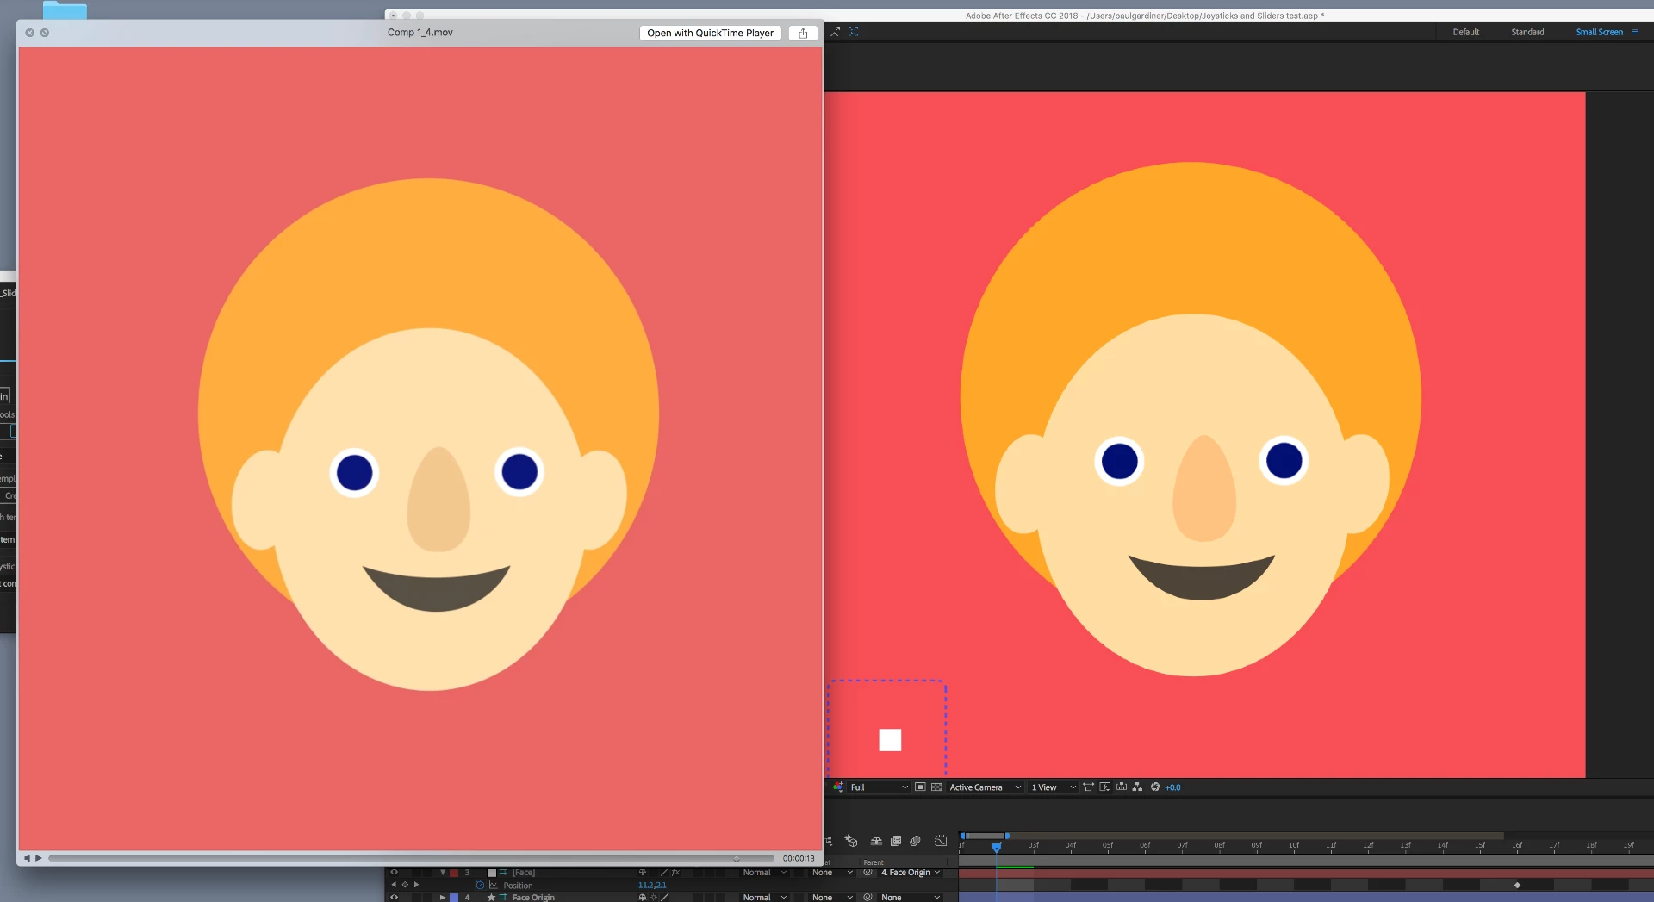Click the Draft 3D cube icon

(851, 841)
